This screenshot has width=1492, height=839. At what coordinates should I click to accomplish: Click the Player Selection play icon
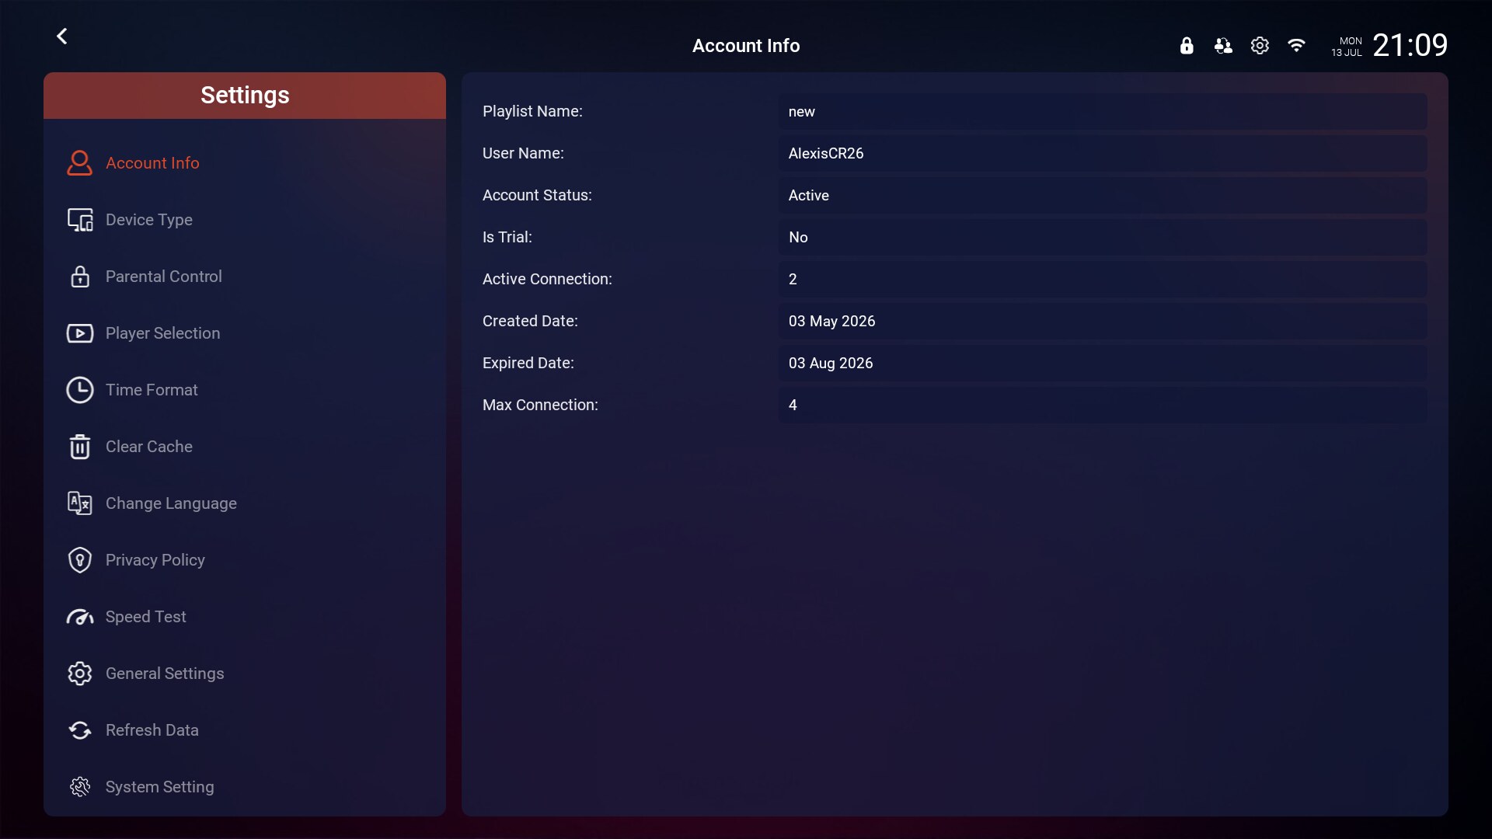[x=79, y=333]
